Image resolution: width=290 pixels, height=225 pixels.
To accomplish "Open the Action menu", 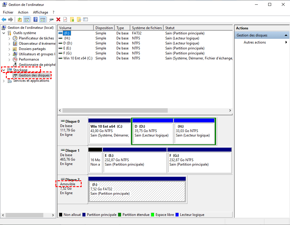I will (23, 12).
